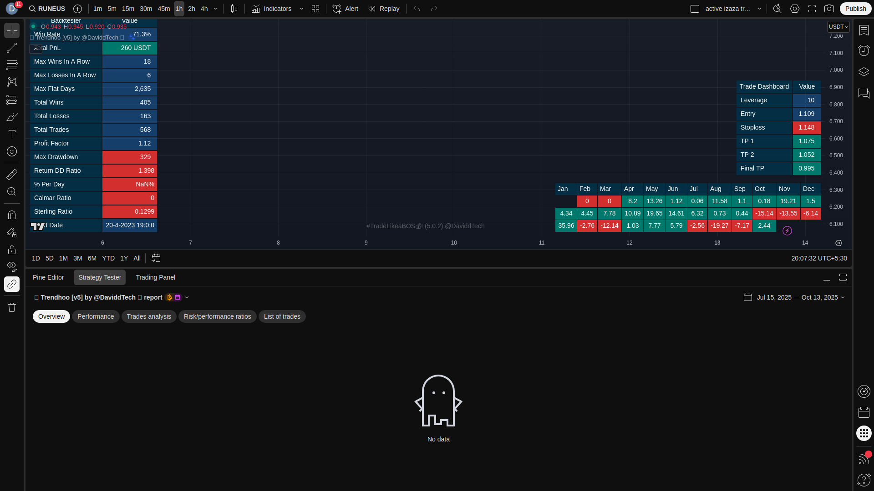Open the alerts clock panel icon
Viewport: 874px width, 491px height.
click(864, 50)
